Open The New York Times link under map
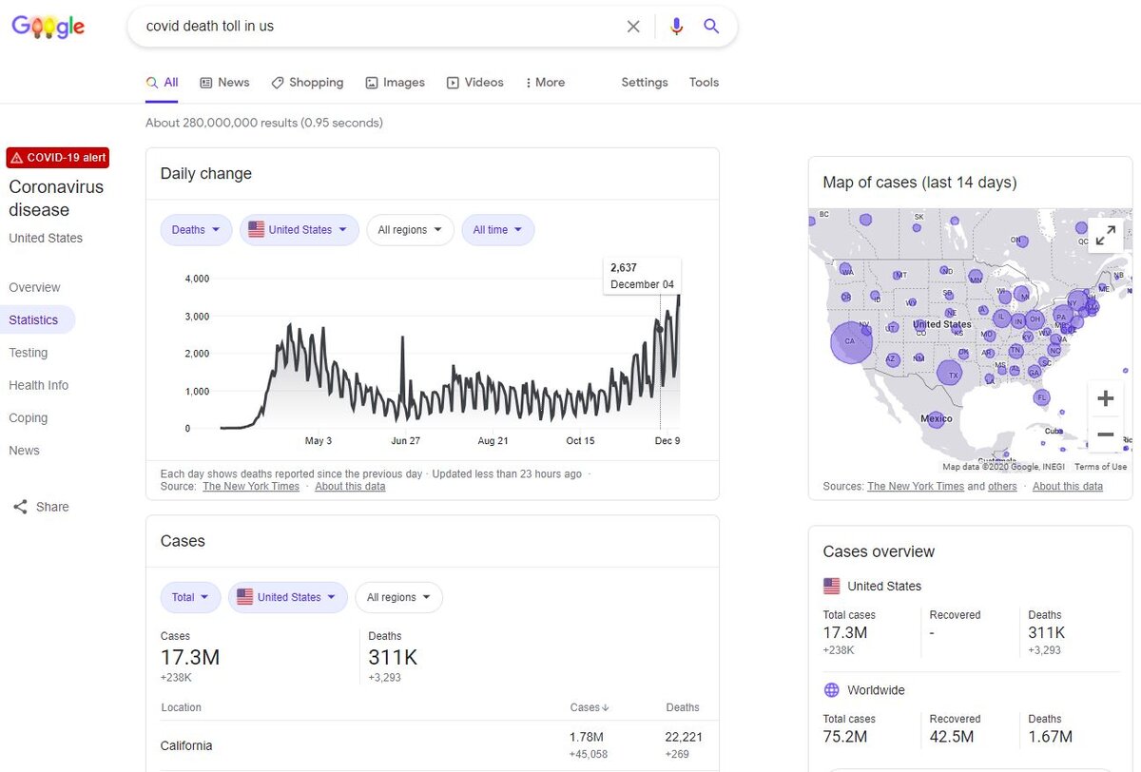 (x=916, y=486)
